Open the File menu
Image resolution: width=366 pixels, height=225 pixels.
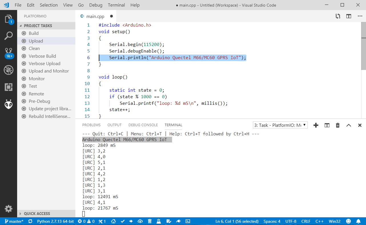point(18,5)
